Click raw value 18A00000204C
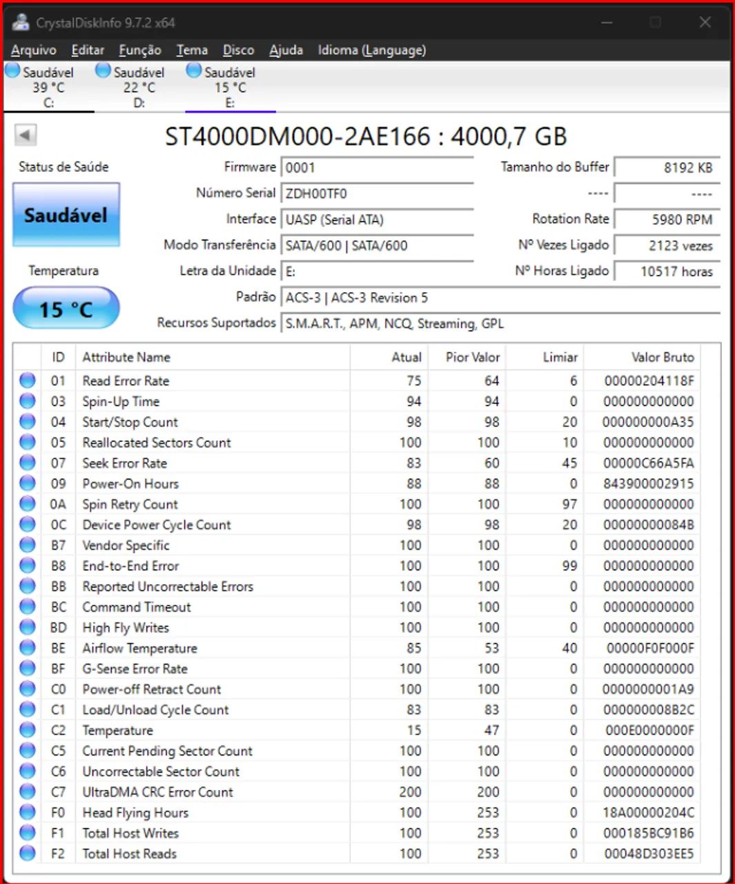 pyautogui.click(x=649, y=812)
